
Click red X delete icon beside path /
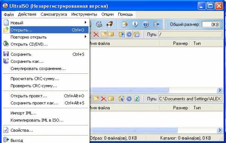pyautogui.click(x=96, y=35)
